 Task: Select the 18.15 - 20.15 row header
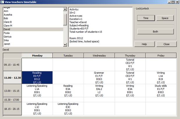point(12,108)
